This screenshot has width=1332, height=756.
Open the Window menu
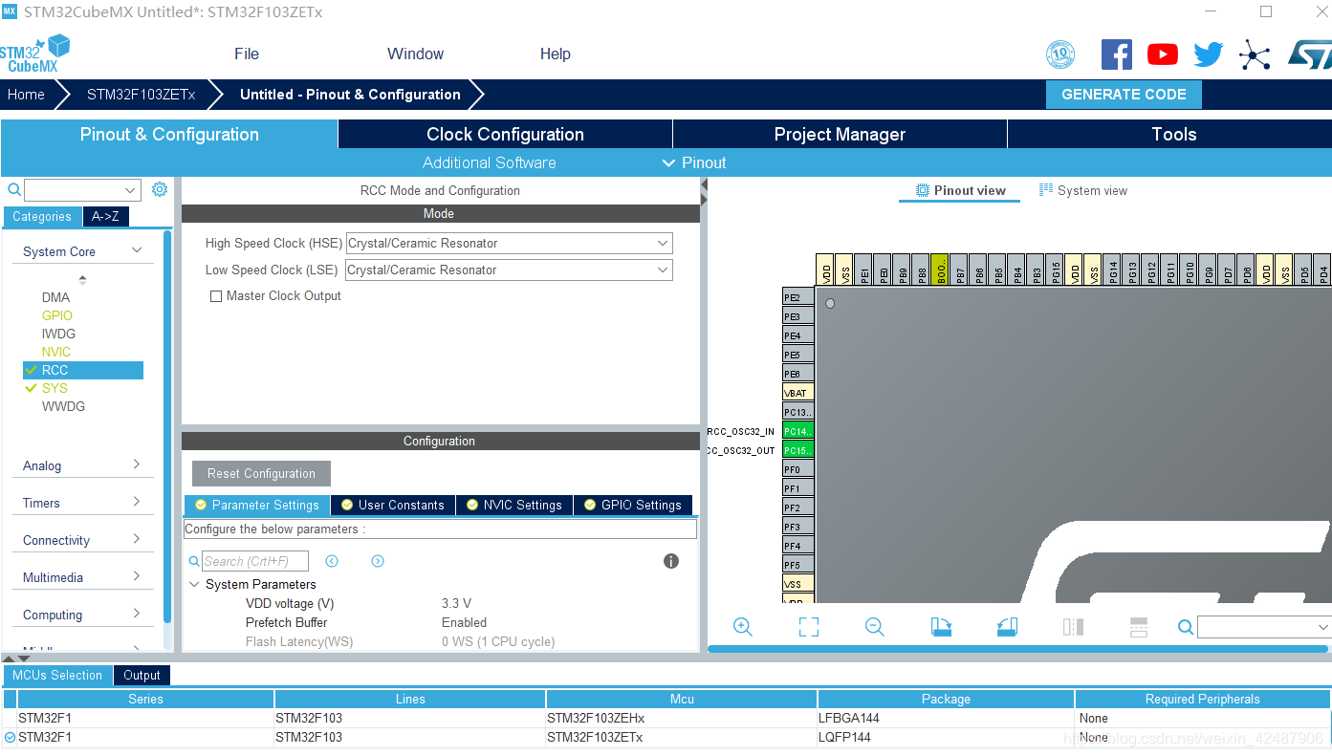tap(415, 54)
